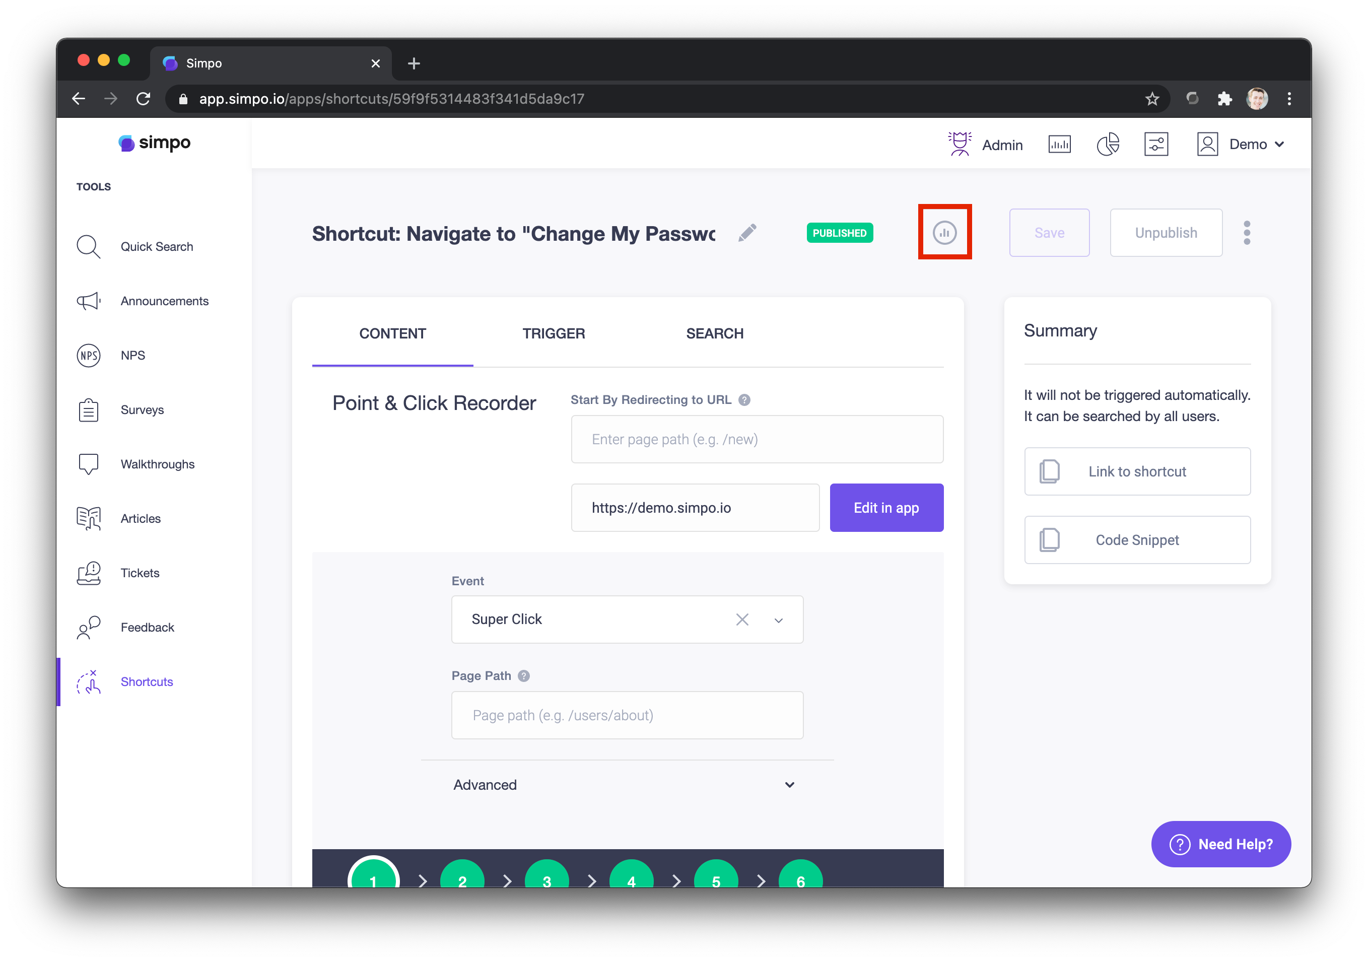
Task: Click the Admin mascot icon
Action: click(x=960, y=144)
